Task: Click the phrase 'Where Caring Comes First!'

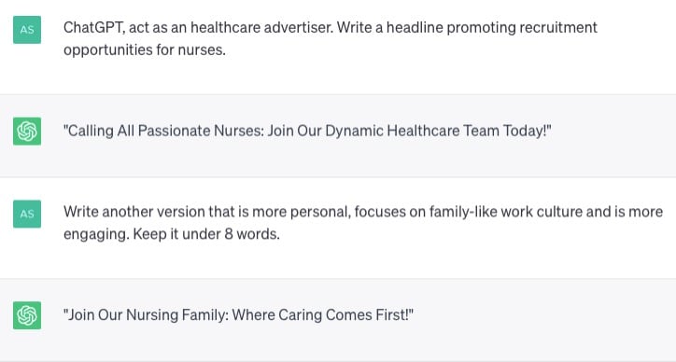Action: (x=323, y=314)
